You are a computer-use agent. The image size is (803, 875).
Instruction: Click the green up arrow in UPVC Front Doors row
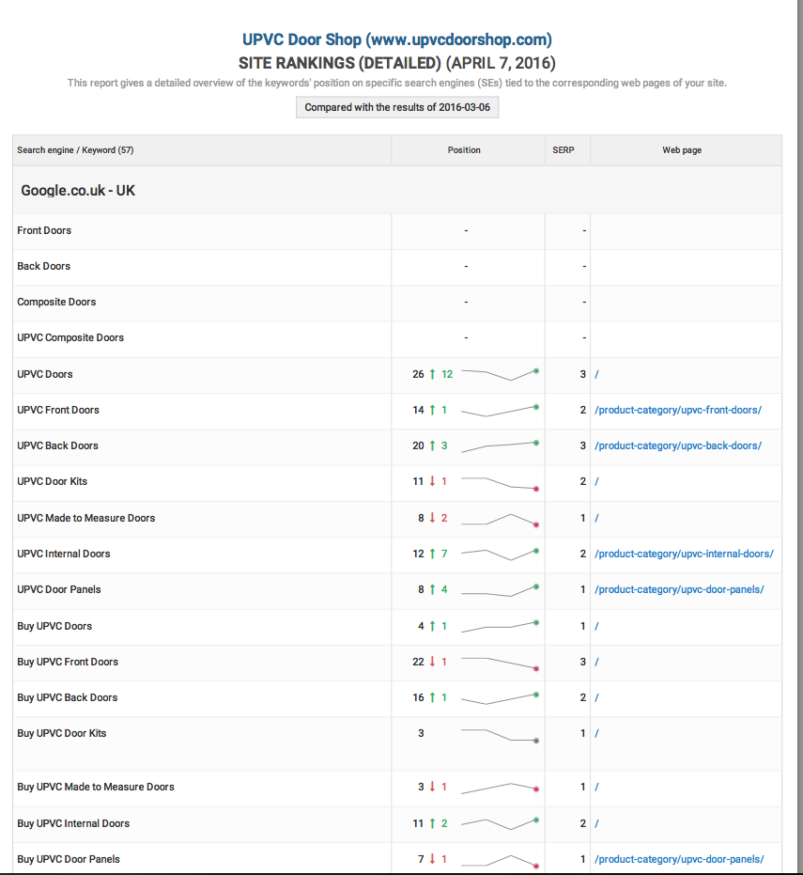tap(432, 410)
